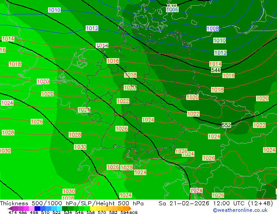277x214 pixels.
Task: Click the legend value 474
Action: 13,212
